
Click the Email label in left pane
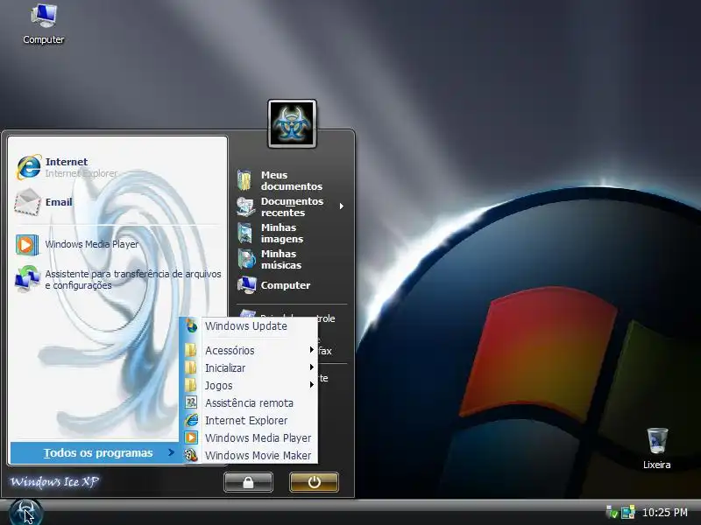59,202
